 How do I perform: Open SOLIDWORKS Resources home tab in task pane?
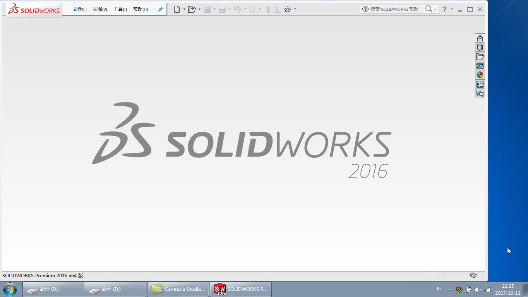480,38
